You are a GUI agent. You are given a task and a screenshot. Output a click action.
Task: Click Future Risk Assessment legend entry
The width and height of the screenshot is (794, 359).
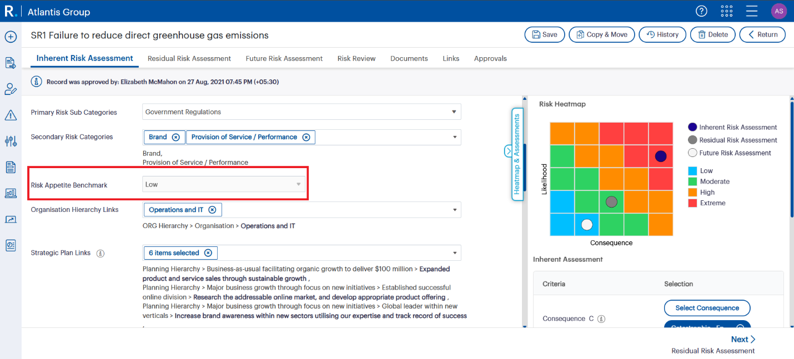730,153
